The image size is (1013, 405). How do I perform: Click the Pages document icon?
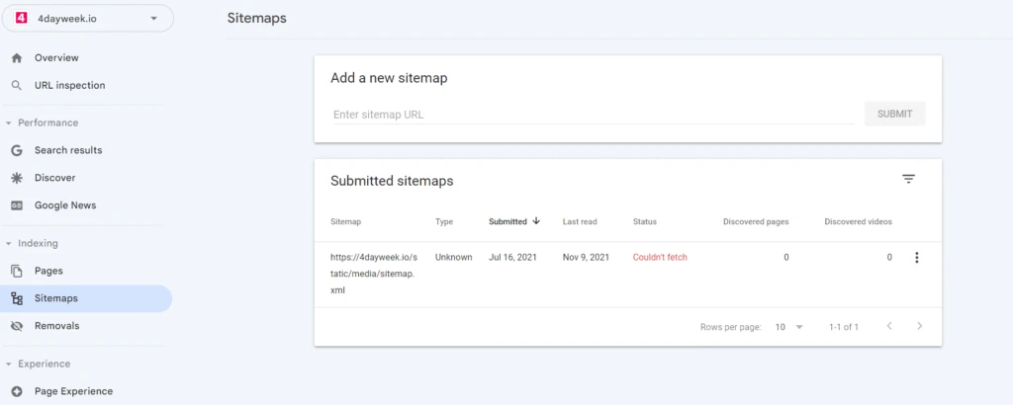[17, 271]
